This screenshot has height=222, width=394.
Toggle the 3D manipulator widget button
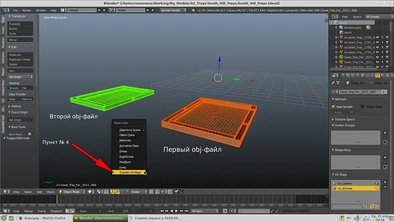coord(112,192)
